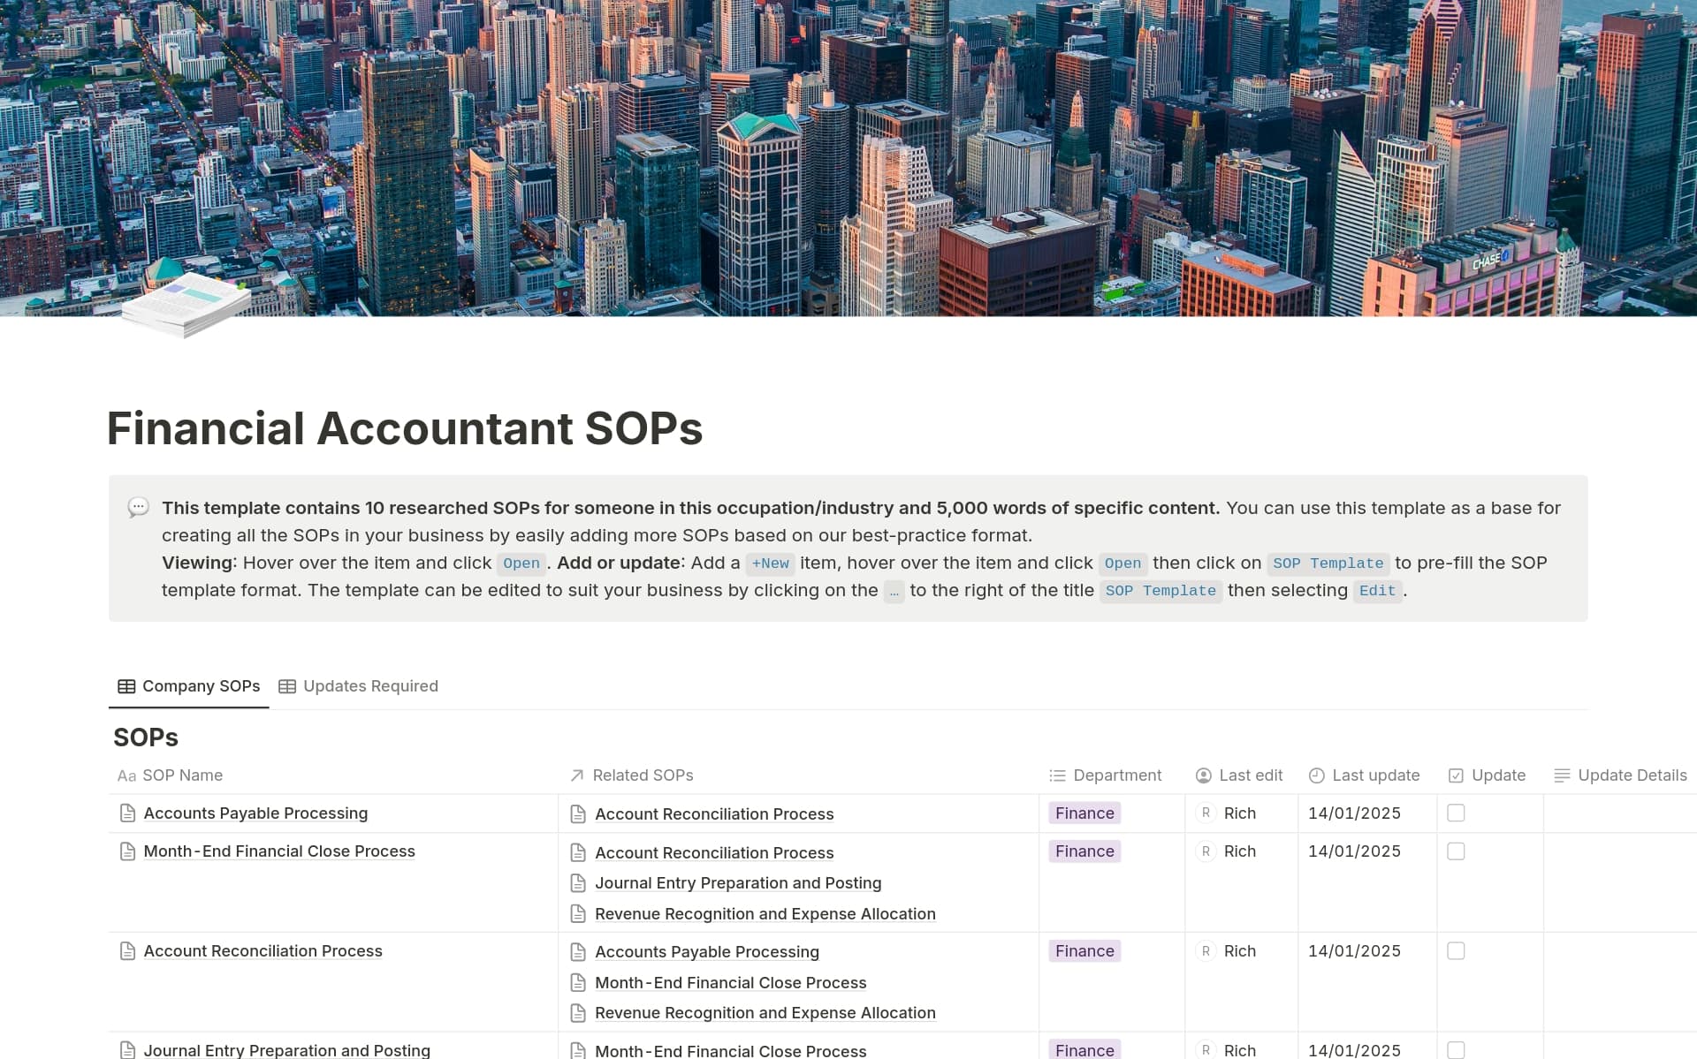
Task: Click Rich's R avatar in the Last edit column
Action: [x=1206, y=813]
